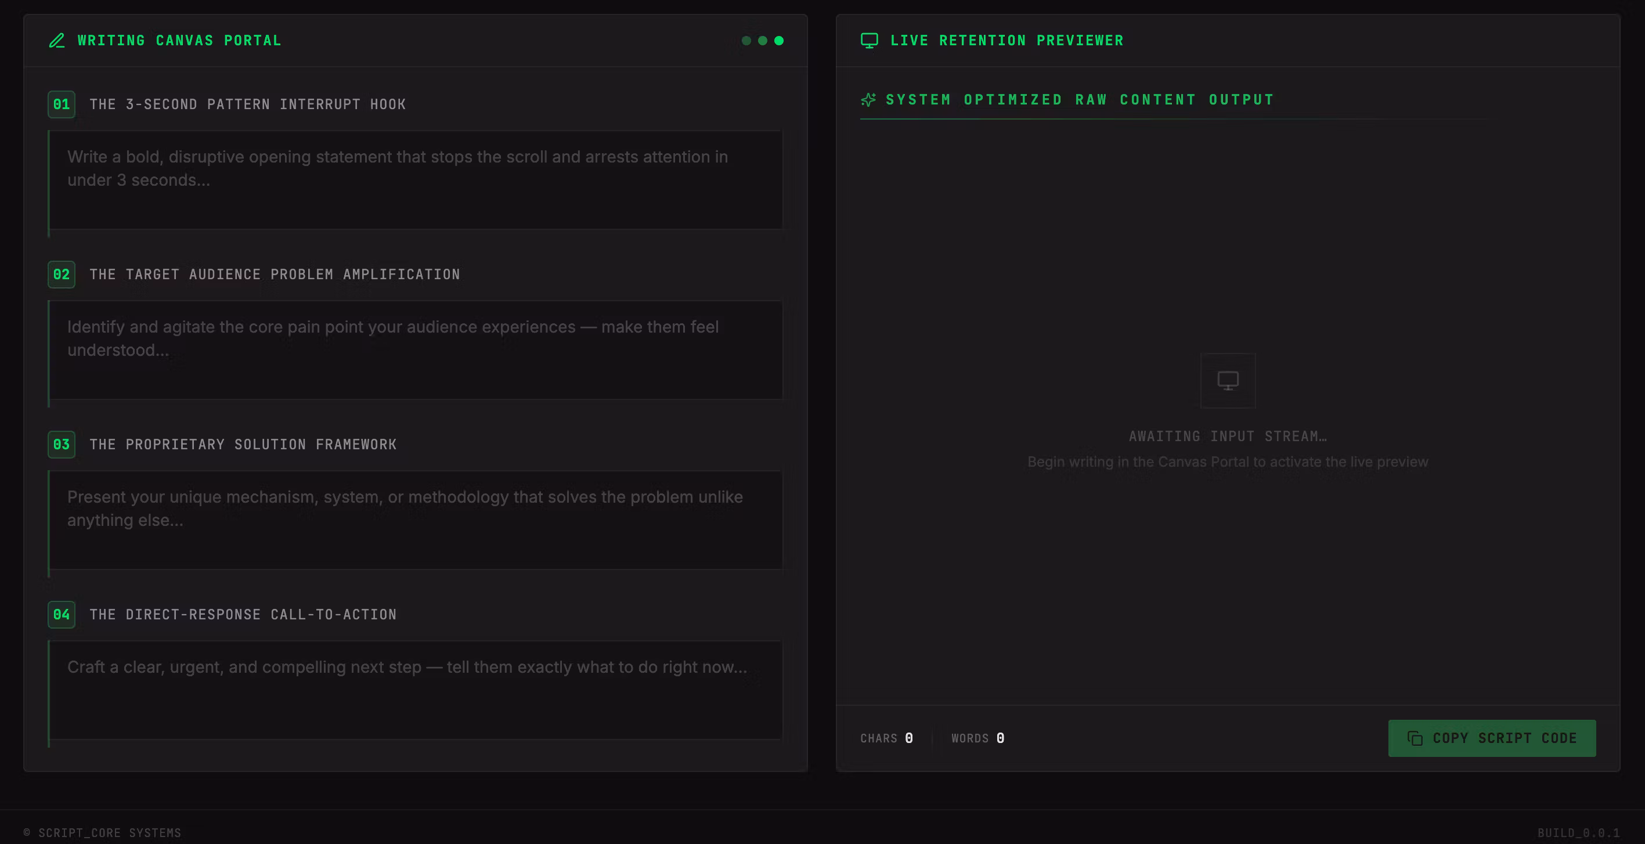Click 'The Proprietary Solution Framework' label
The height and width of the screenshot is (844, 1645).
243,444
